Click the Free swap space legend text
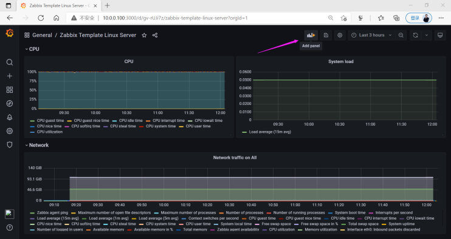 pyautogui.click(x=276, y=224)
